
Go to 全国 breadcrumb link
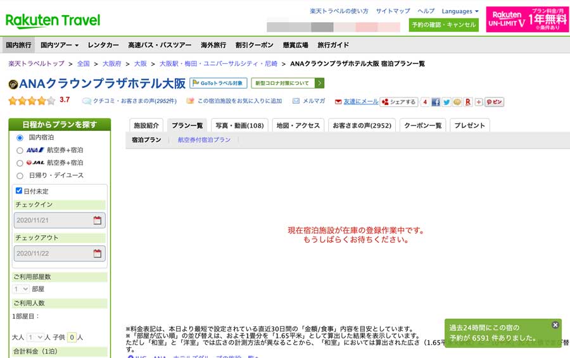[x=83, y=63]
